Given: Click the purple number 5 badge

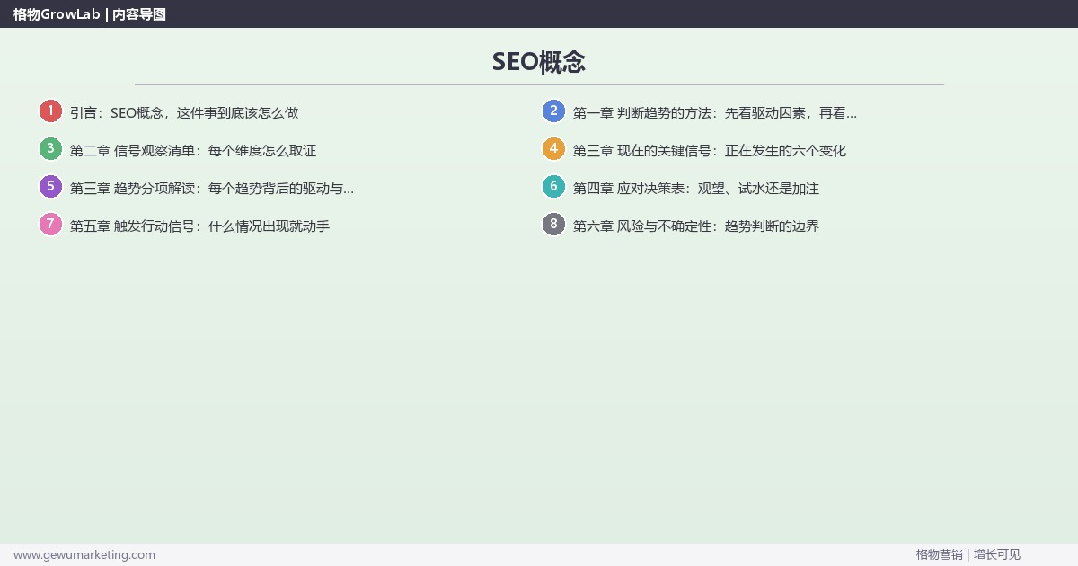Looking at the screenshot, I should (x=50, y=187).
